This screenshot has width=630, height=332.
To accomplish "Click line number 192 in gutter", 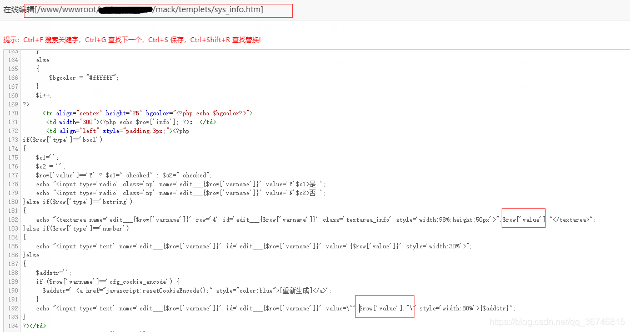I will pos(13,308).
